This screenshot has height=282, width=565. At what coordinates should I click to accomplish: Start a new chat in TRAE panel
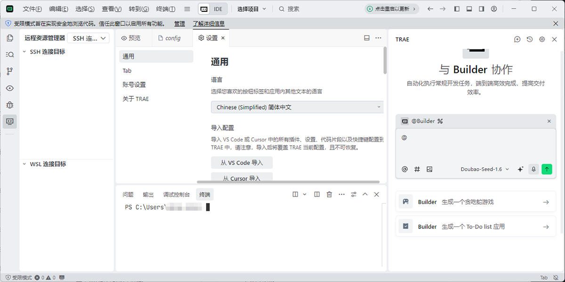click(x=517, y=39)
